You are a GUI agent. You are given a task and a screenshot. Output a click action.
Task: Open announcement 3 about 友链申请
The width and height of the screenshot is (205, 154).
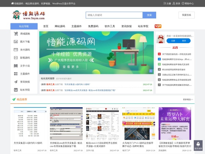click(176, 64)
